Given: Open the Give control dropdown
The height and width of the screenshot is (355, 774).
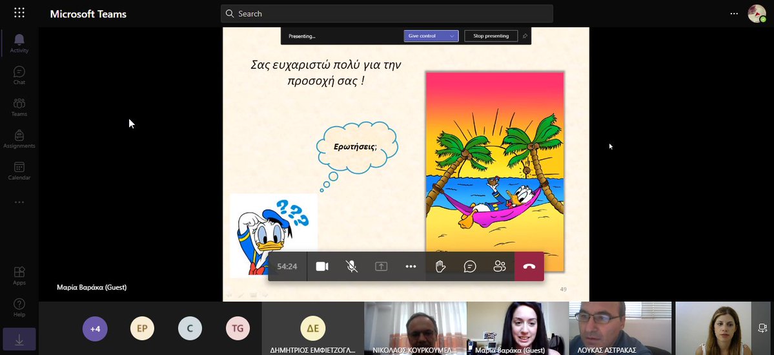Looking at the screenshot, I should pyautogui.click(x=431, y=36).
